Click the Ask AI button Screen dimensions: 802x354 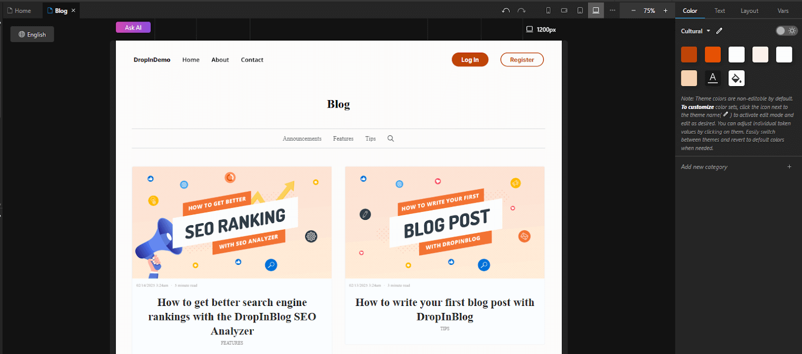133,28
